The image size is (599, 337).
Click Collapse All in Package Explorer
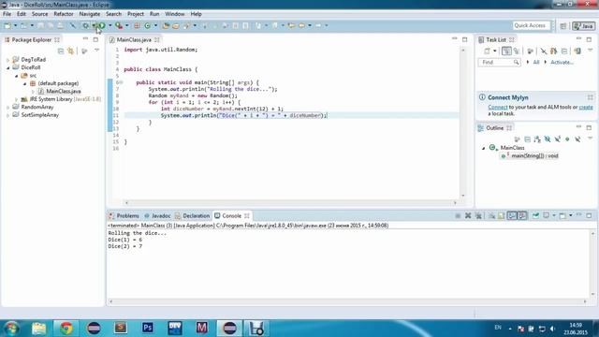[61, 51]
